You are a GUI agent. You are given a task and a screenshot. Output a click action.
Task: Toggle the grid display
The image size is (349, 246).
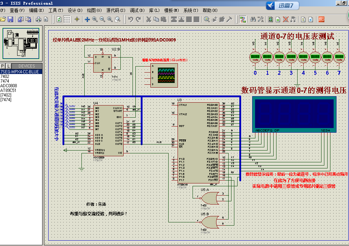tap(67, 19)
